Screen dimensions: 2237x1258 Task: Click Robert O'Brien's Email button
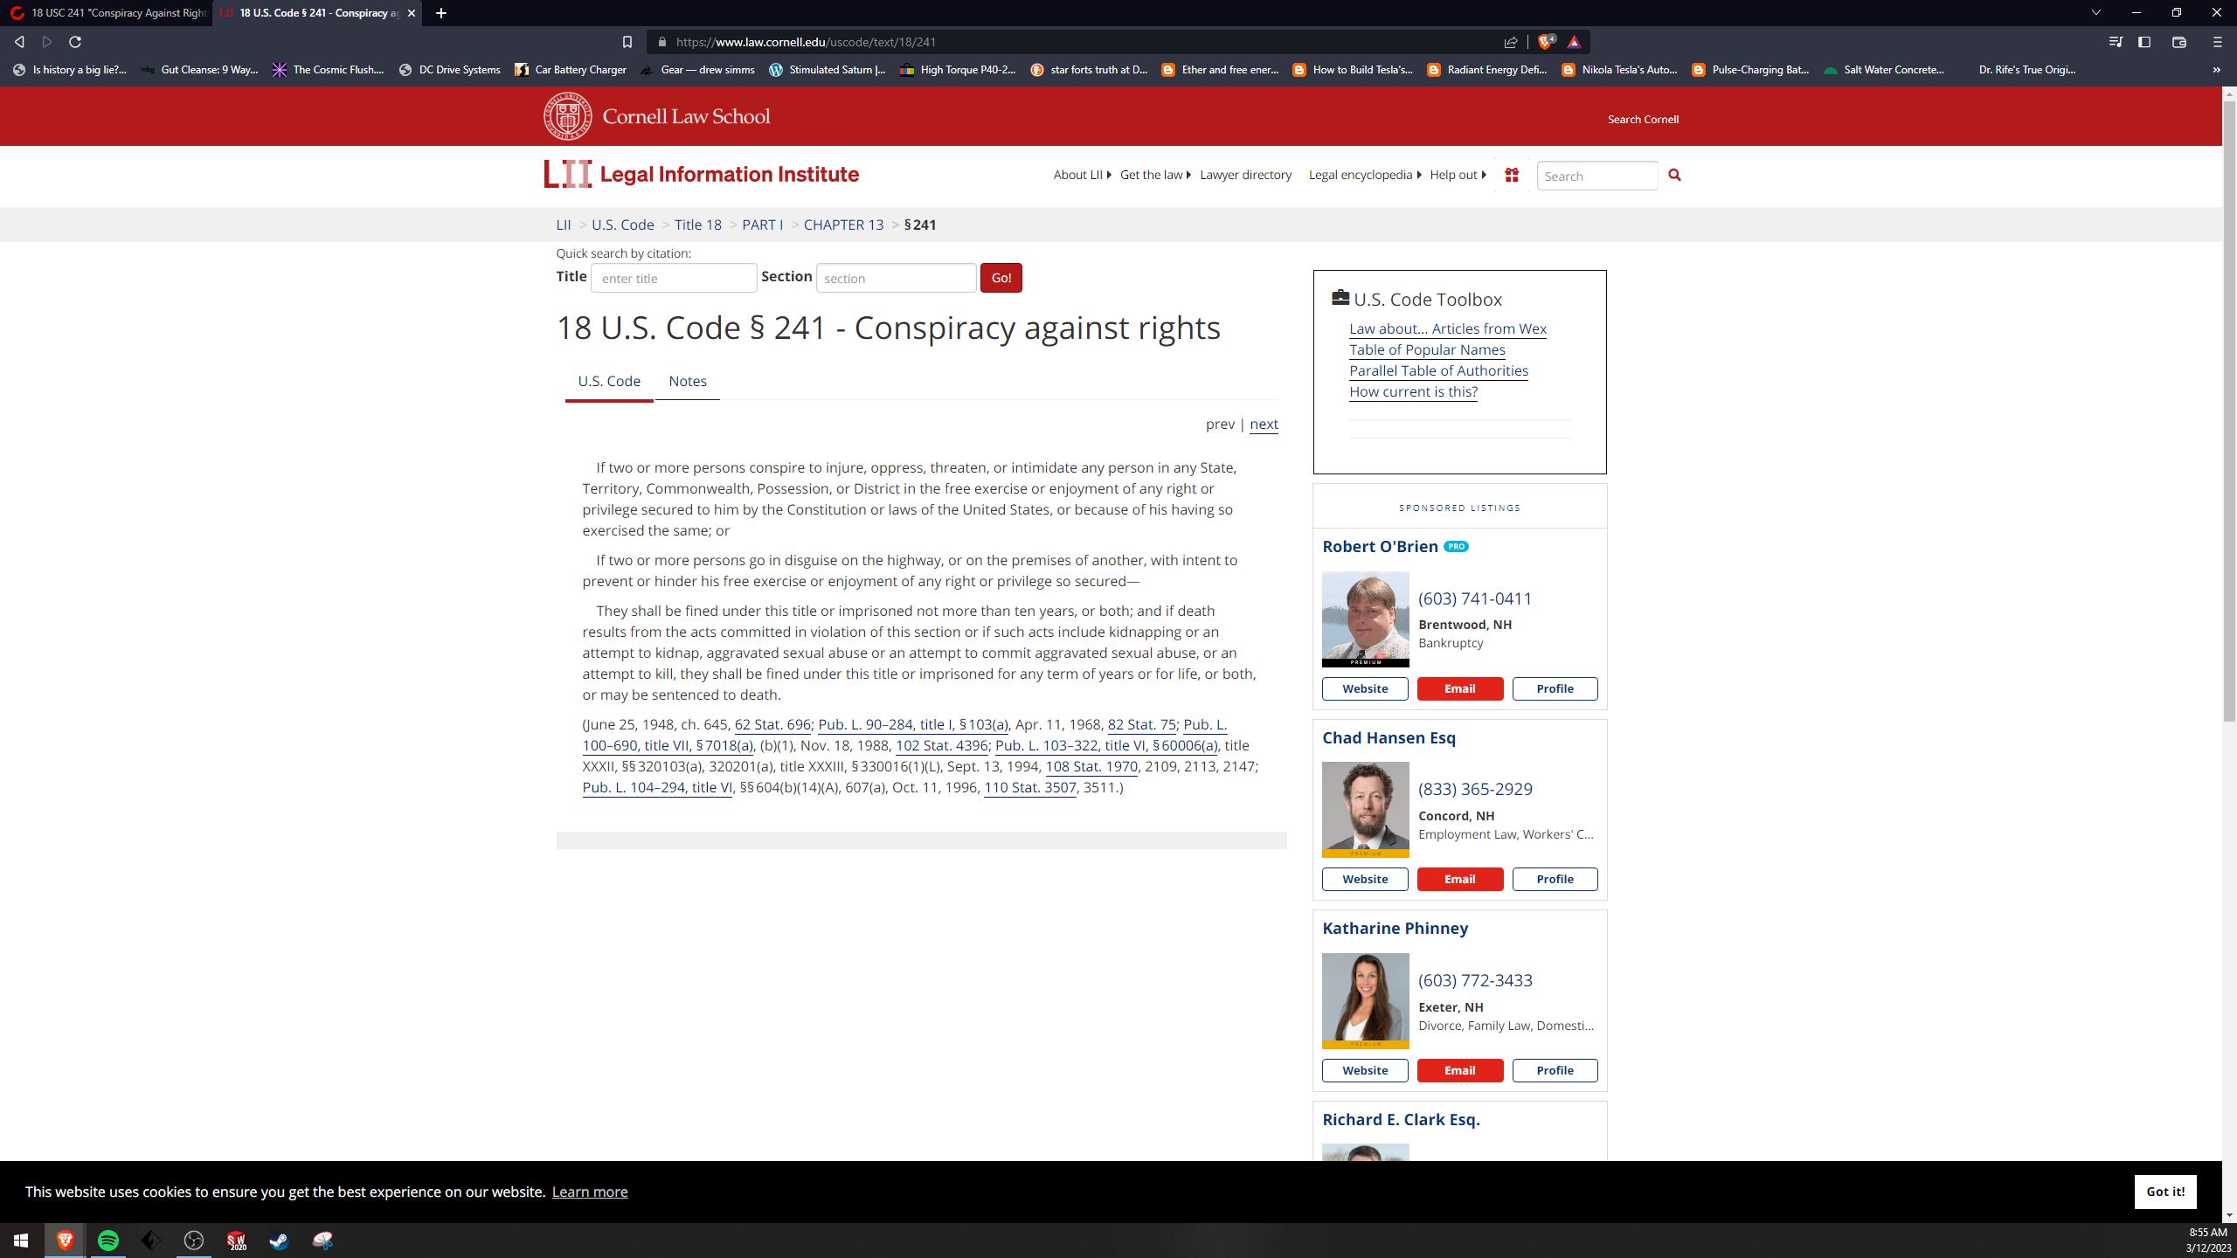[x=1459, y=689]
